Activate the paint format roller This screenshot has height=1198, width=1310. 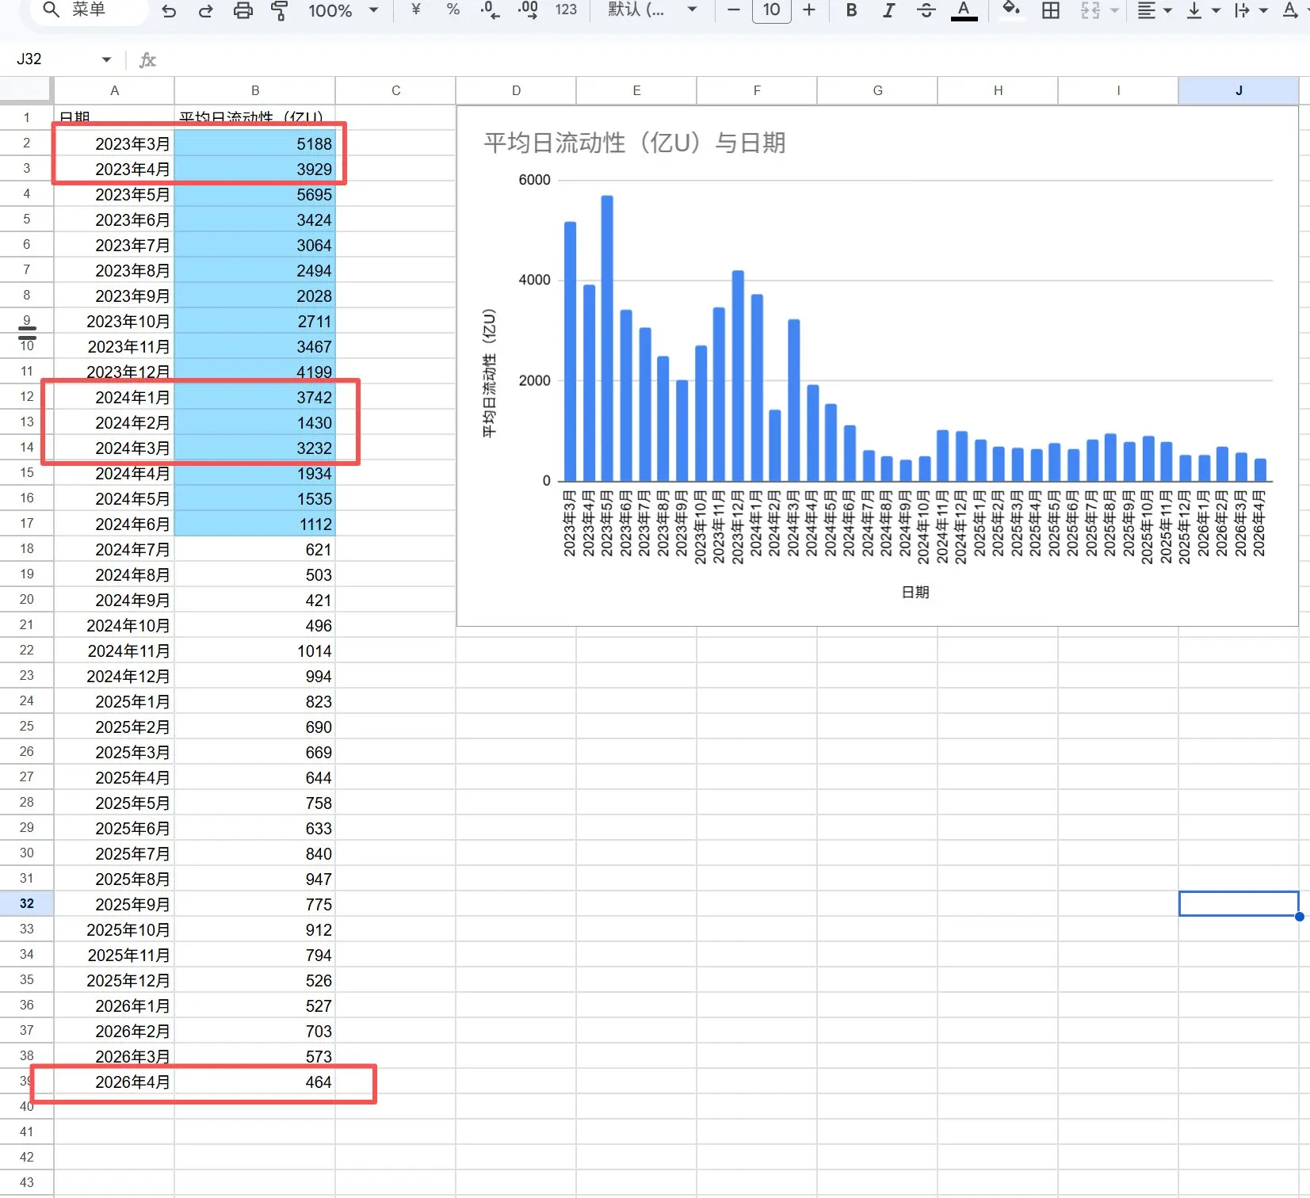point(279,10)
